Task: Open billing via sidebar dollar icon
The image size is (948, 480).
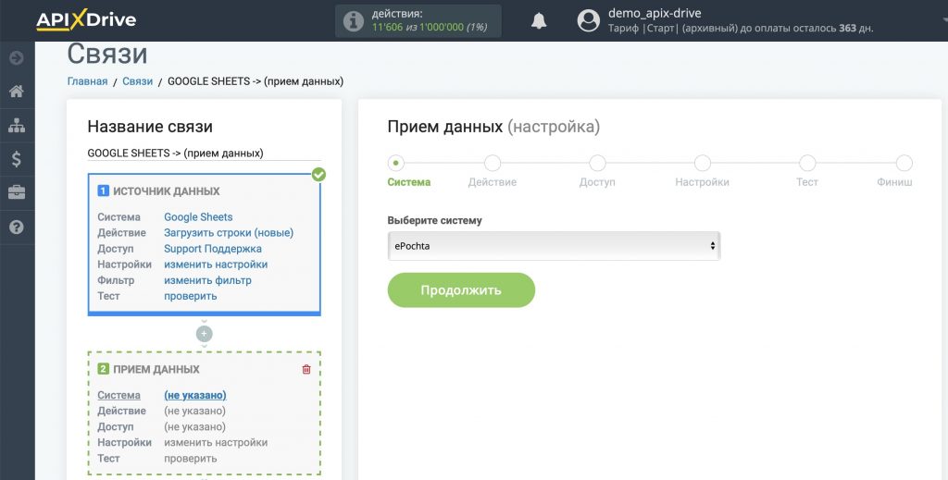Action: pyautogui.click(x=17, y=159)
